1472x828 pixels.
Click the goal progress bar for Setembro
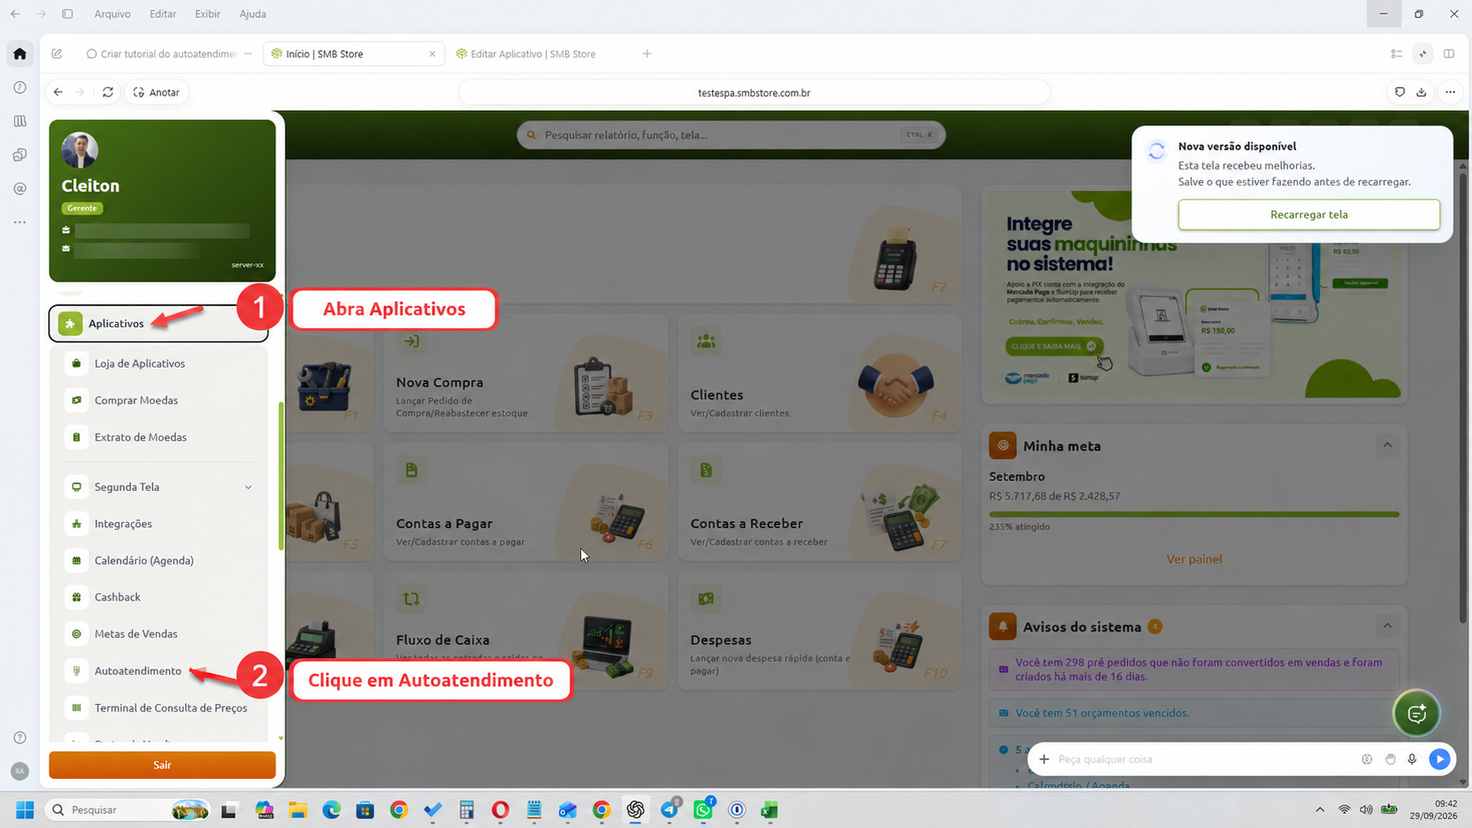point(1194,514)
